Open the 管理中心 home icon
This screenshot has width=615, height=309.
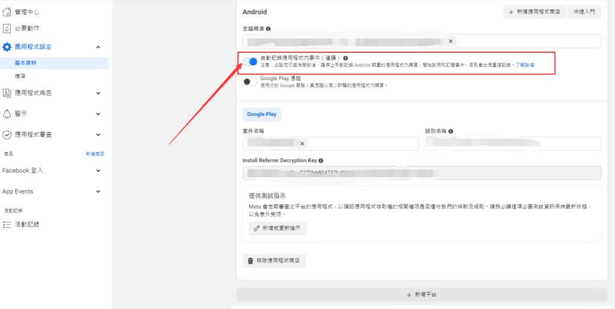(x=7, y=12)
